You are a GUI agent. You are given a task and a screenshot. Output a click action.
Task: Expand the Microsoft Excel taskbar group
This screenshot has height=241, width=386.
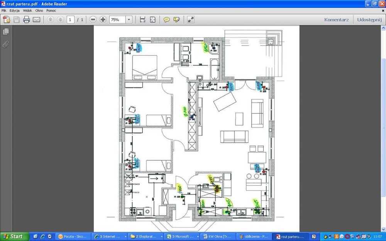tap(181, 236)
